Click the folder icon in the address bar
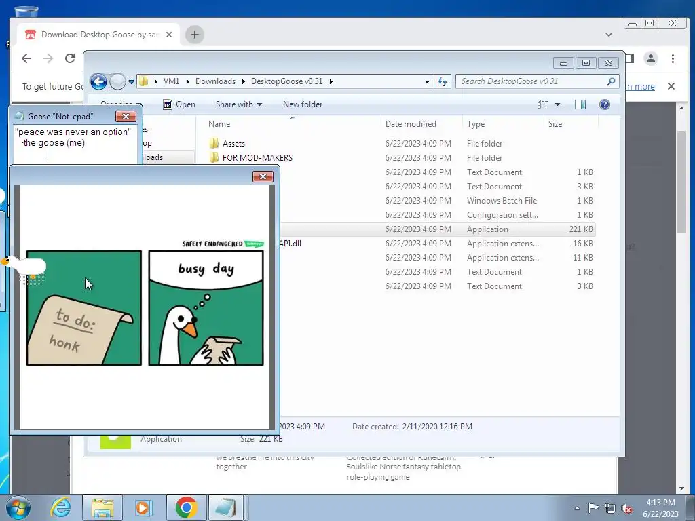695x521 pixels. tap(144, 81)
